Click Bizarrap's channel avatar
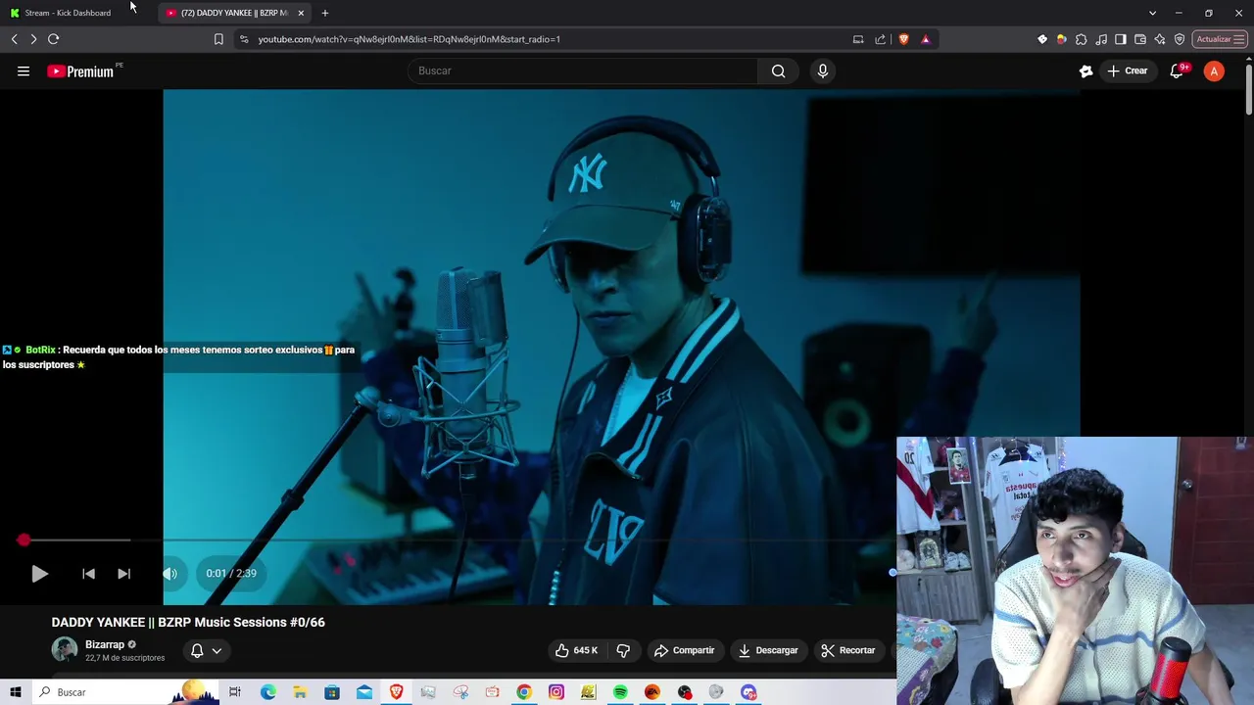The image size is (1254, 705). pyautogui.click(x=65, y=650)
